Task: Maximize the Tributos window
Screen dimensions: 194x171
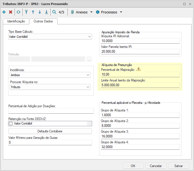Action: pyautogui.click(x=184, y=4)
